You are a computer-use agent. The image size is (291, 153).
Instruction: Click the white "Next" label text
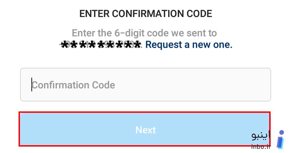point(146,130)
